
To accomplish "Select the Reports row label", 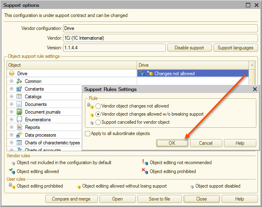I will coord(32,127).
